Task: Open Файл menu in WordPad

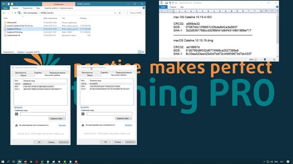Action: tap(163, 7)
